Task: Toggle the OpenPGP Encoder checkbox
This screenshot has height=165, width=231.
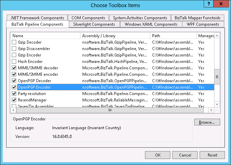Action: coord(14,87)
